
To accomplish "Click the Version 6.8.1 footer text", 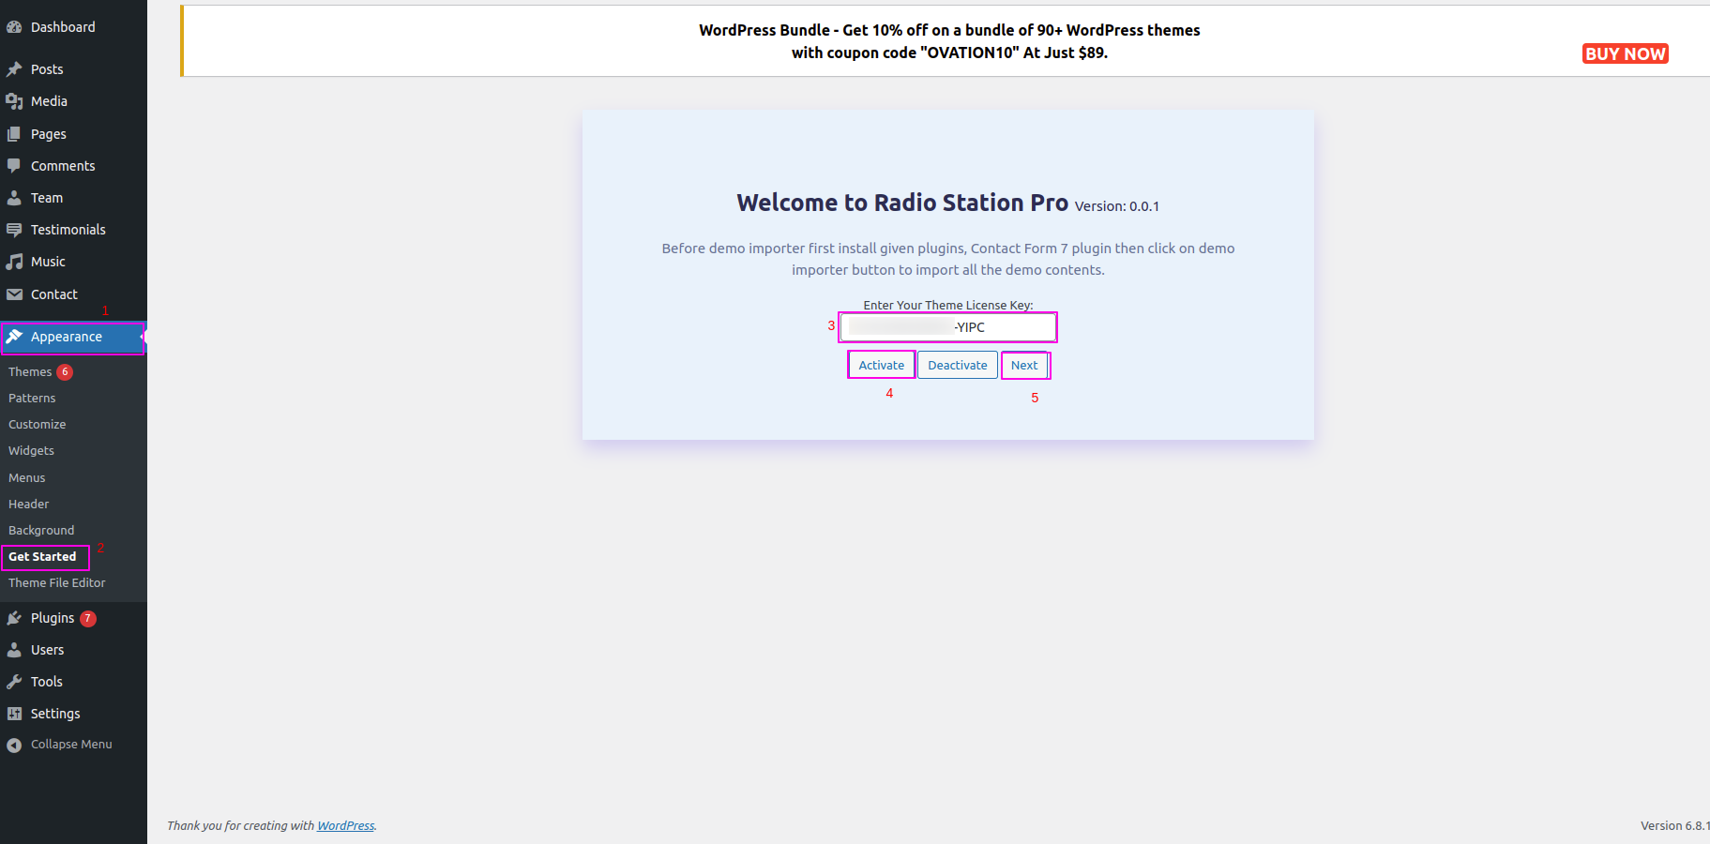I will pyautogui.click(x=1675, y=826).
